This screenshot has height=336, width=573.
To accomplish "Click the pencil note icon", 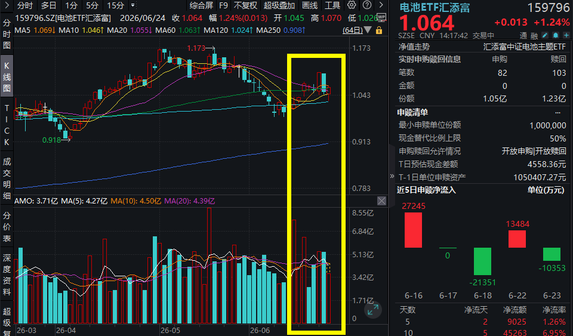I will (x=545, y=35).
